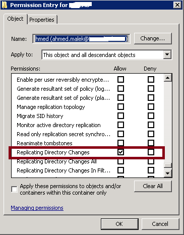Select Replicating Directory Changes All text
This screenshot has height=235, width=184.
coord(56,161)
